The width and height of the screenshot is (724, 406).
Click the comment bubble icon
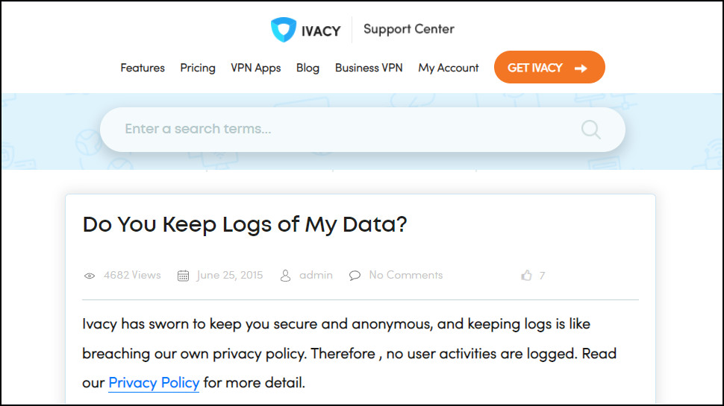355,276
